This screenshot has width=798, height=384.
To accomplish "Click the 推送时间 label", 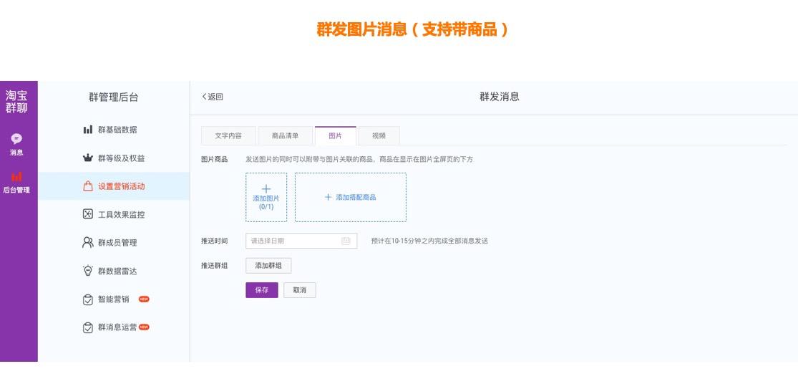I will 214,241.
